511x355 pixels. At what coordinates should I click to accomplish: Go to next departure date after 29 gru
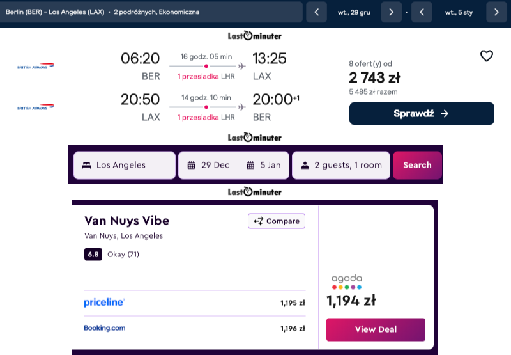click(391, 12)
